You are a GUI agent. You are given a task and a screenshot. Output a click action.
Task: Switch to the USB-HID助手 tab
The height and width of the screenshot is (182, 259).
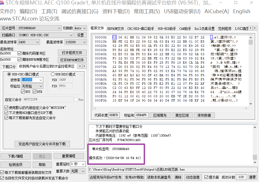pyautogui.click(x=167, y=29)
